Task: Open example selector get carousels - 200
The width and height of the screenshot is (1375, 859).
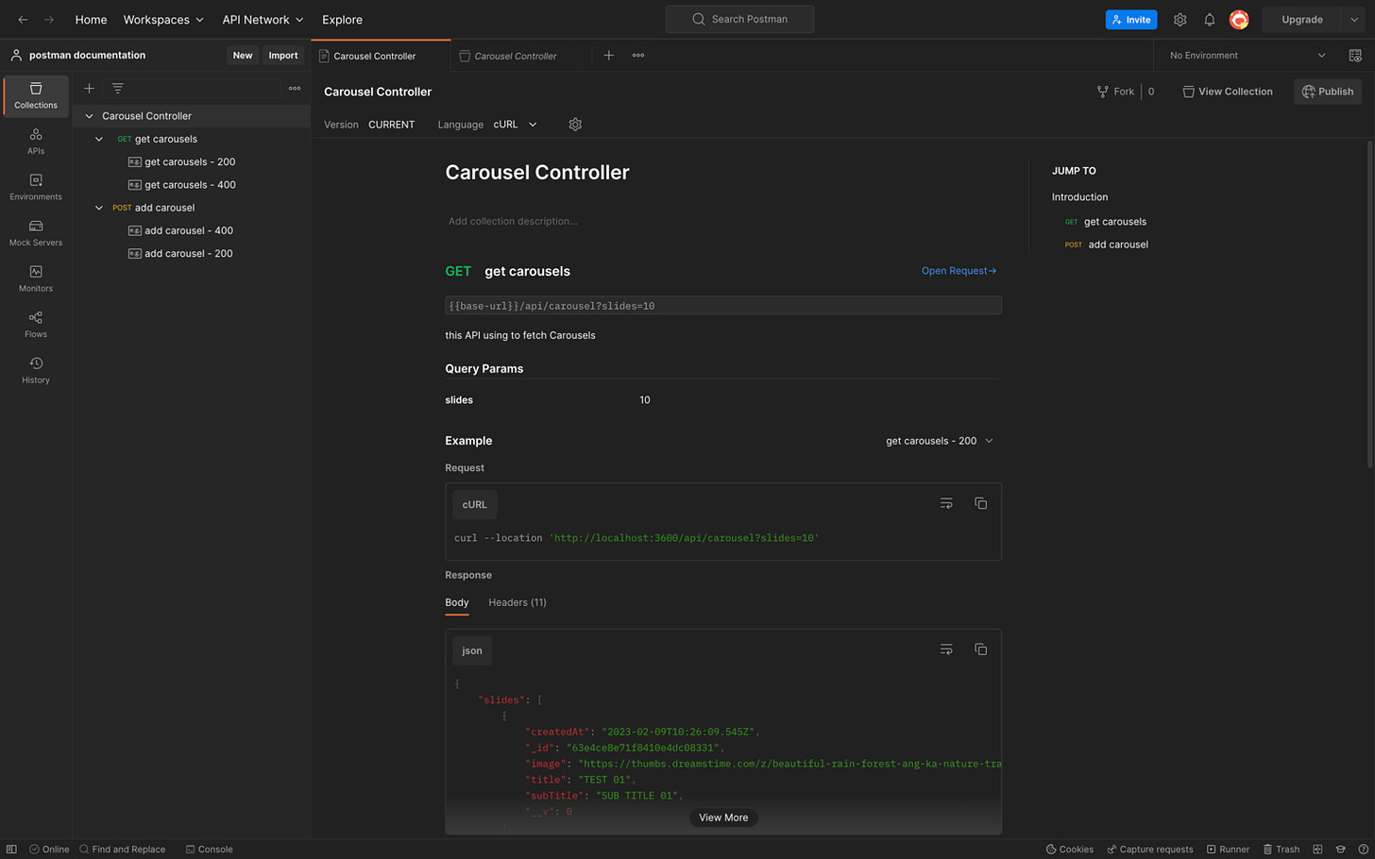Action: 940,441
